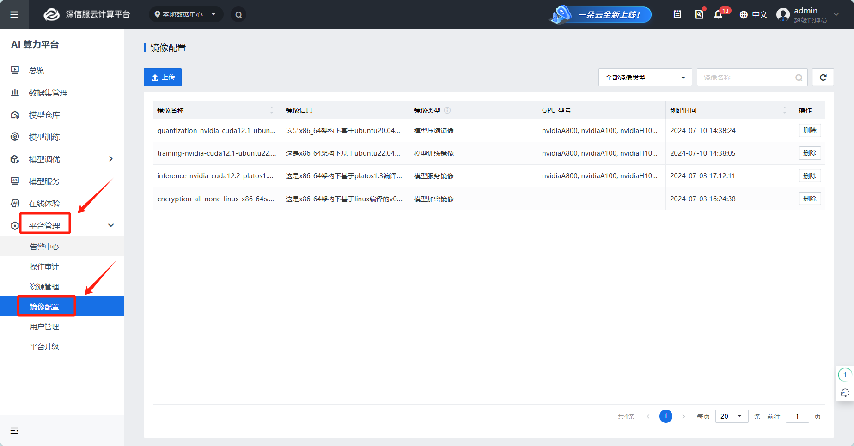Delete the encryption-all-none-linux image

pyautogui.click(x=810, y=199)
